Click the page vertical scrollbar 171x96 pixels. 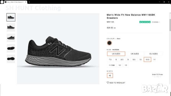(170, 25)
